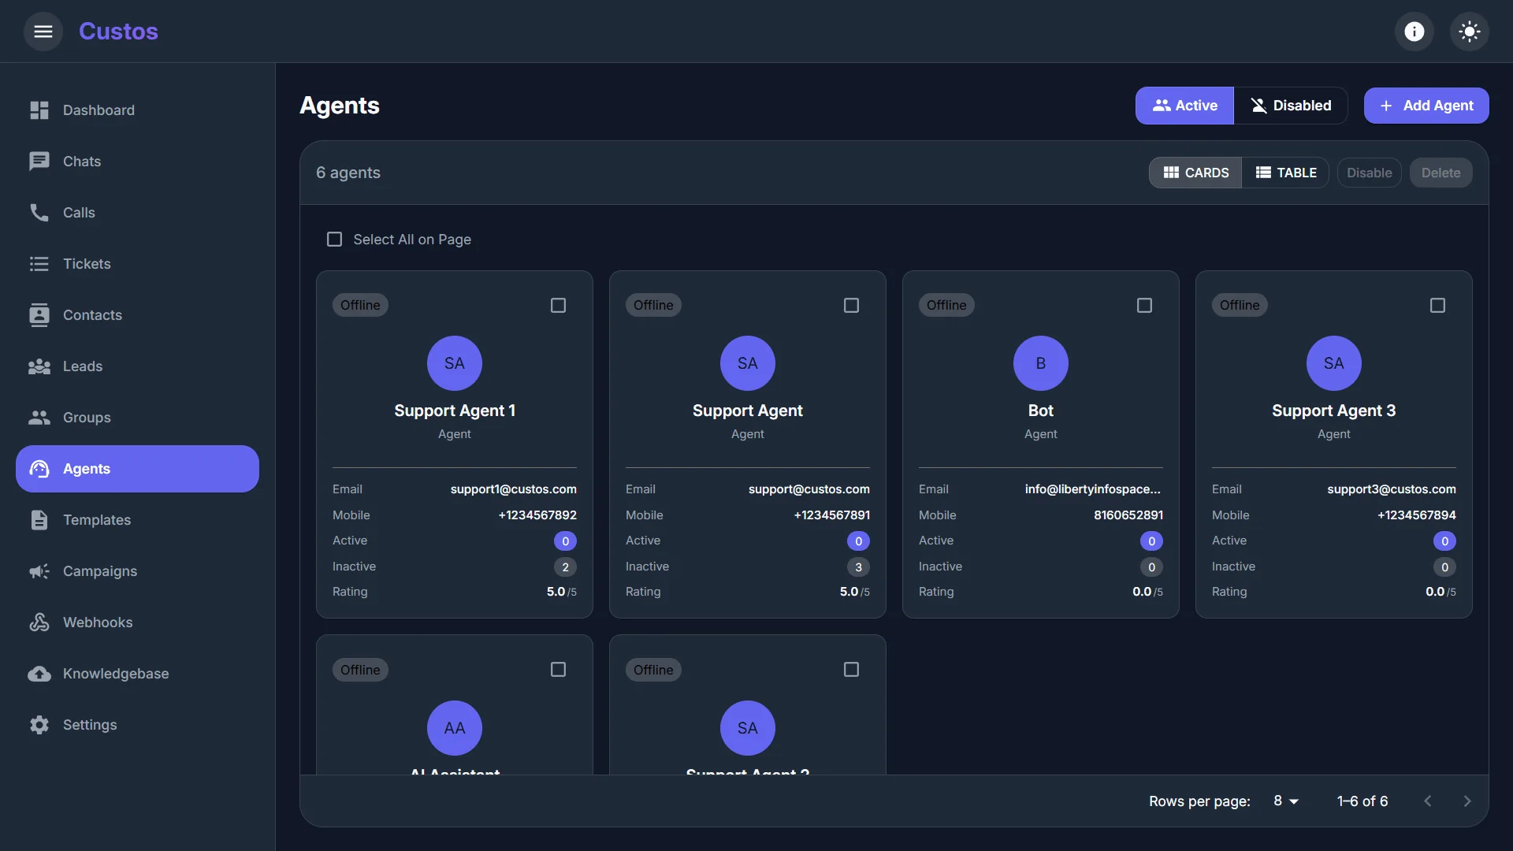
Task: Open the Contacts page
Action: (x=137, y=315)
